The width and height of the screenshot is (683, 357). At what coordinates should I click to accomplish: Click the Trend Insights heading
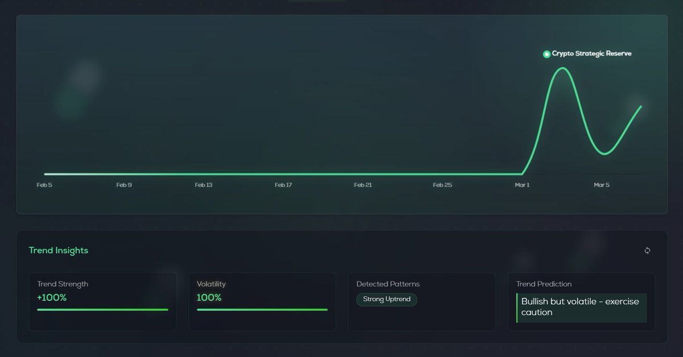tap(59, 251)
